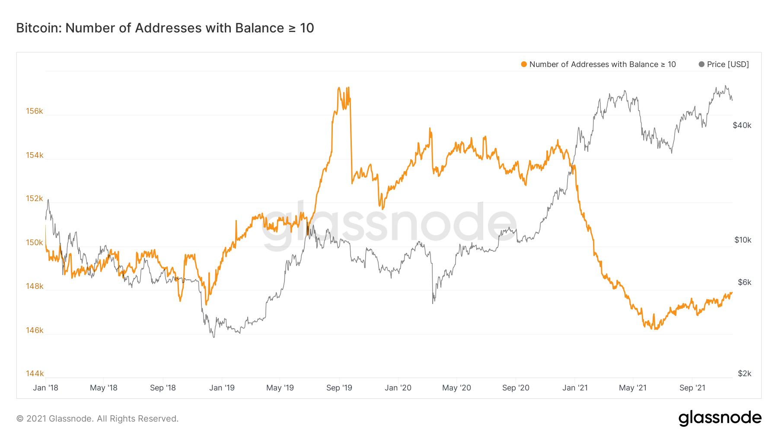Click the $2k price axis label
This screenshot has width=778, height=438.
click(x=745, y=374)
